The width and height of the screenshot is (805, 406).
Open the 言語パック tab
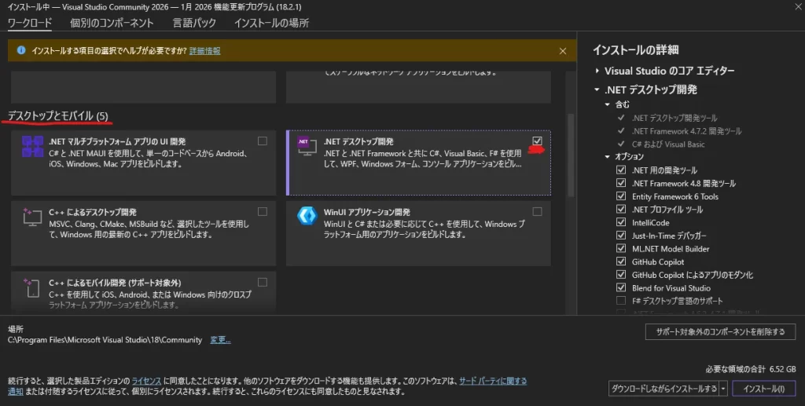(194, 23)
